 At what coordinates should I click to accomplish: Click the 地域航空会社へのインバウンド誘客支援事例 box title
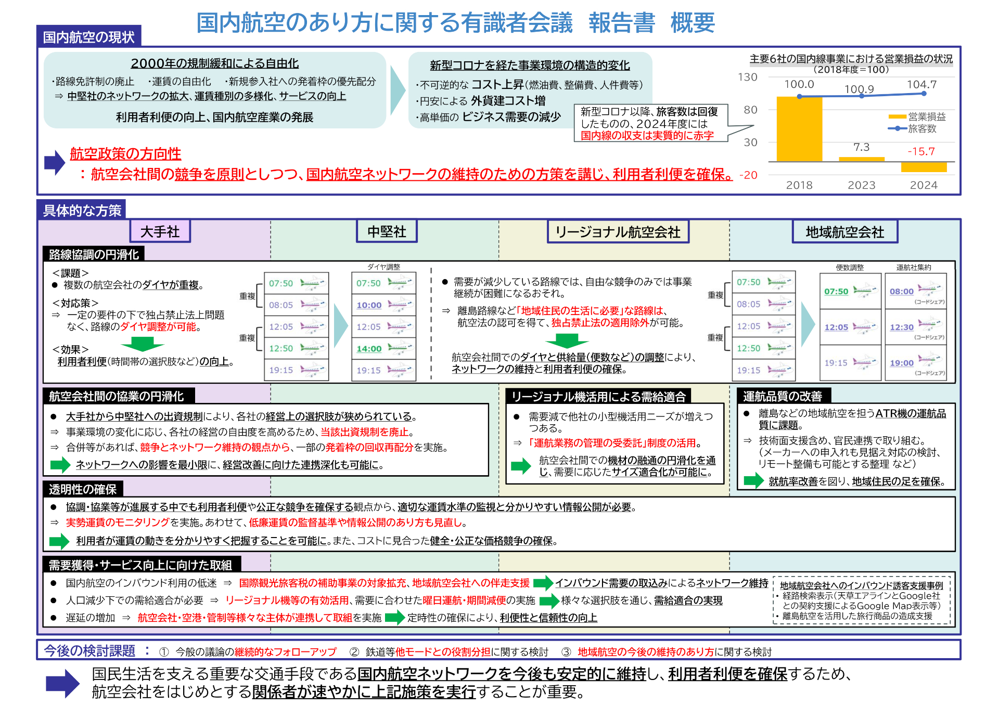pyautogui.click(x=861, y=585)
